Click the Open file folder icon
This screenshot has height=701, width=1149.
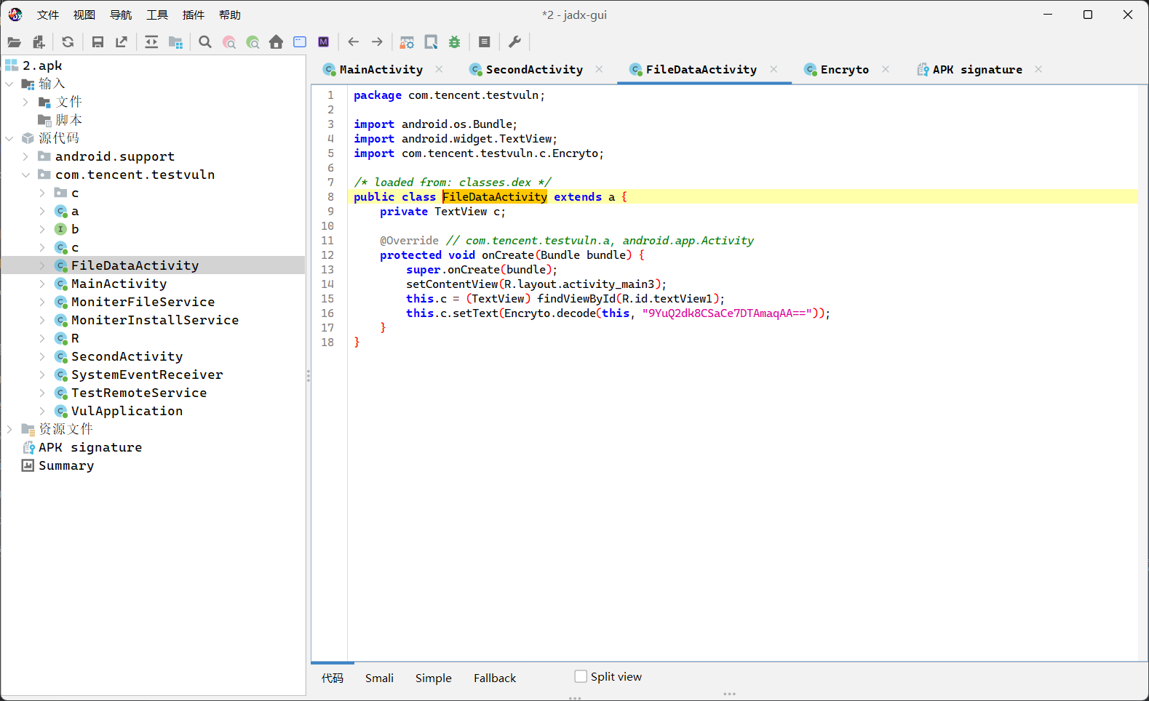[x=14, y=42]
